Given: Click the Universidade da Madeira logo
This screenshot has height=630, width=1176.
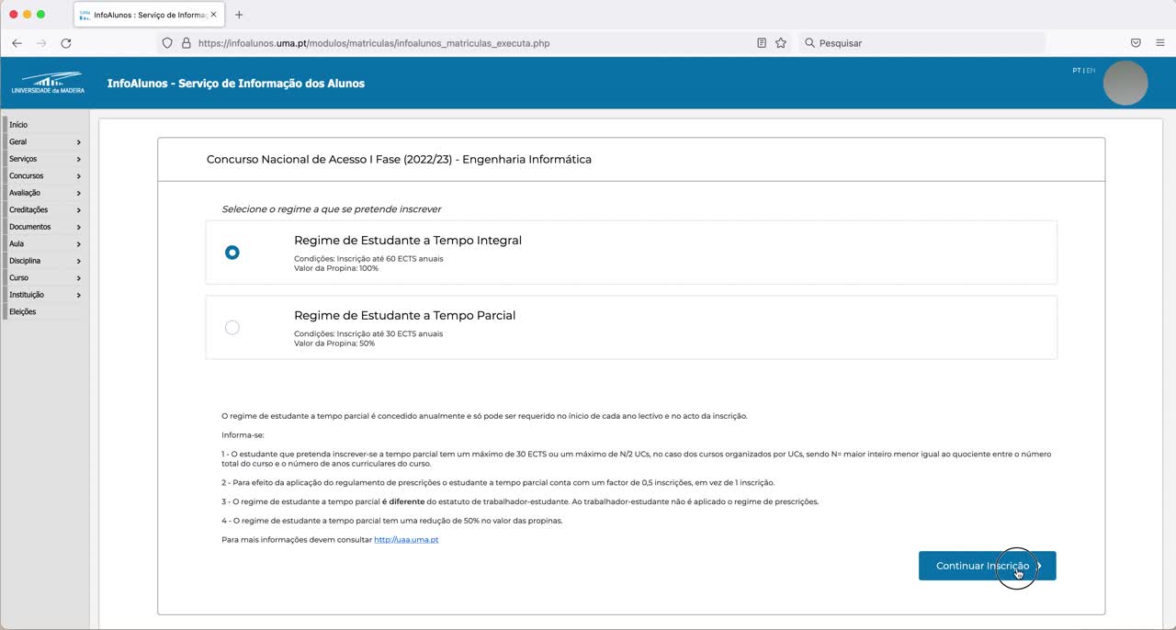Looking at the screenshot, I should [48, 83].
